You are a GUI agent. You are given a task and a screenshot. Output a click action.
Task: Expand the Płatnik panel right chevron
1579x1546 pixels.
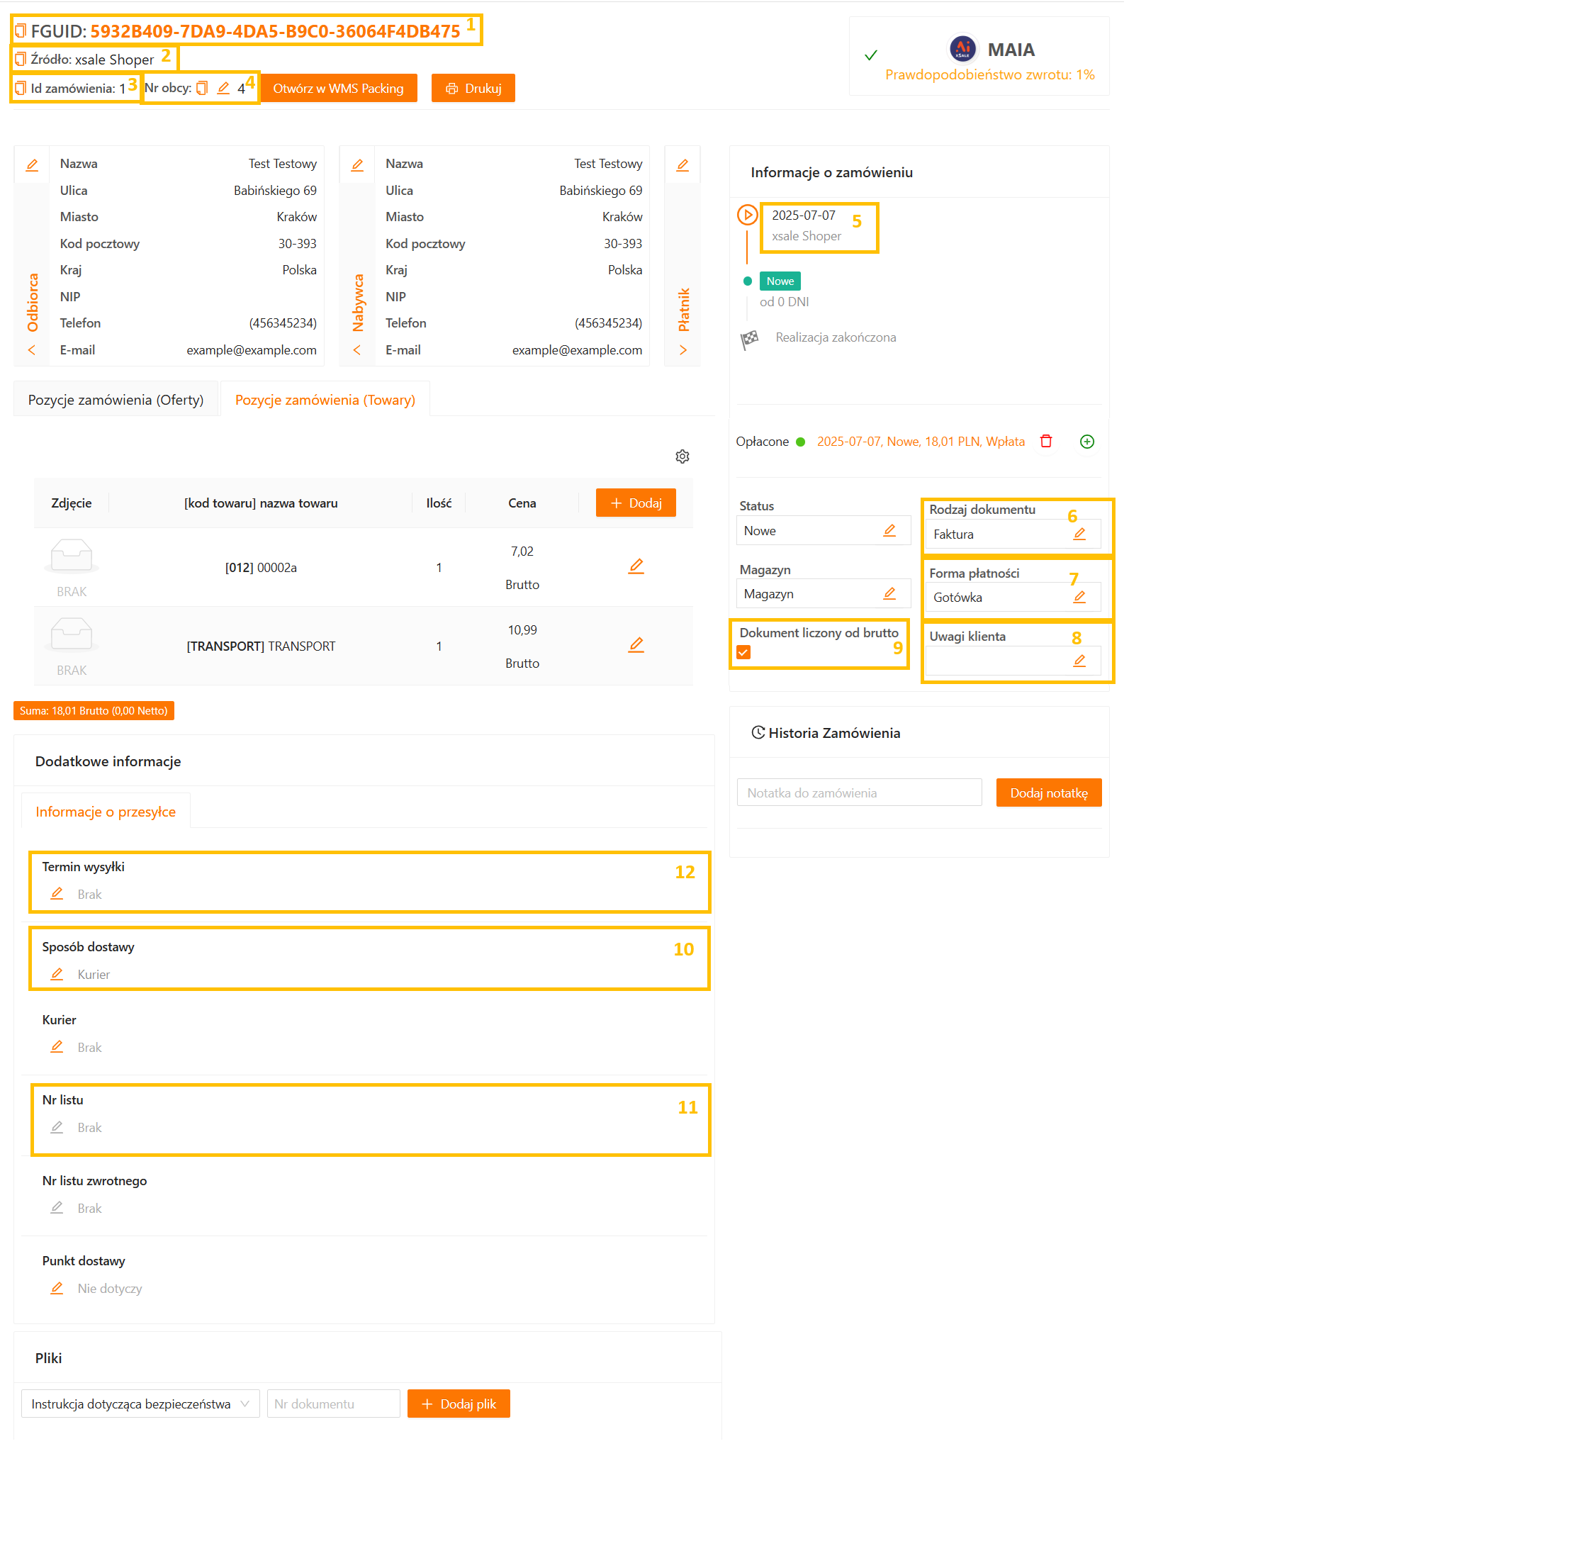tap(682, 350)
